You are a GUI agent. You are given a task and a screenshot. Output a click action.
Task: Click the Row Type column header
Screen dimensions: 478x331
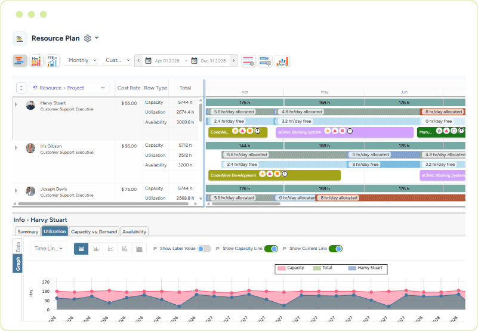(x=156, y=88)
